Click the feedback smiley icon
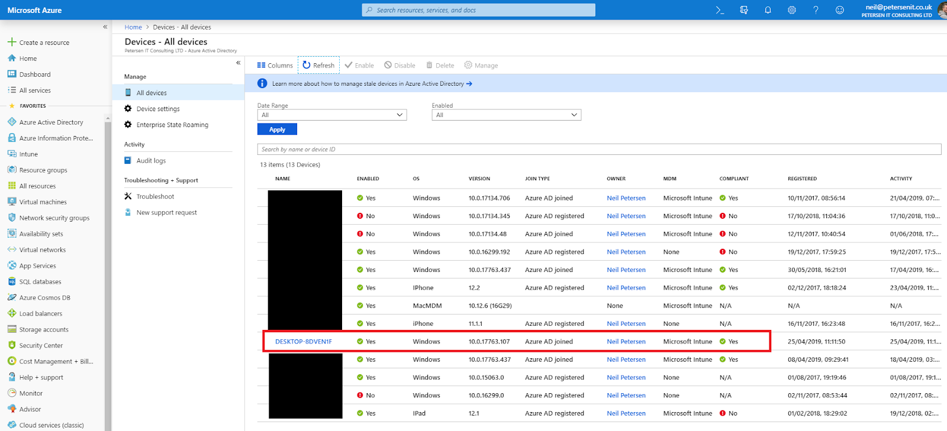The height and width of the screenshot is (431, 947). click(x=839, y=10)
